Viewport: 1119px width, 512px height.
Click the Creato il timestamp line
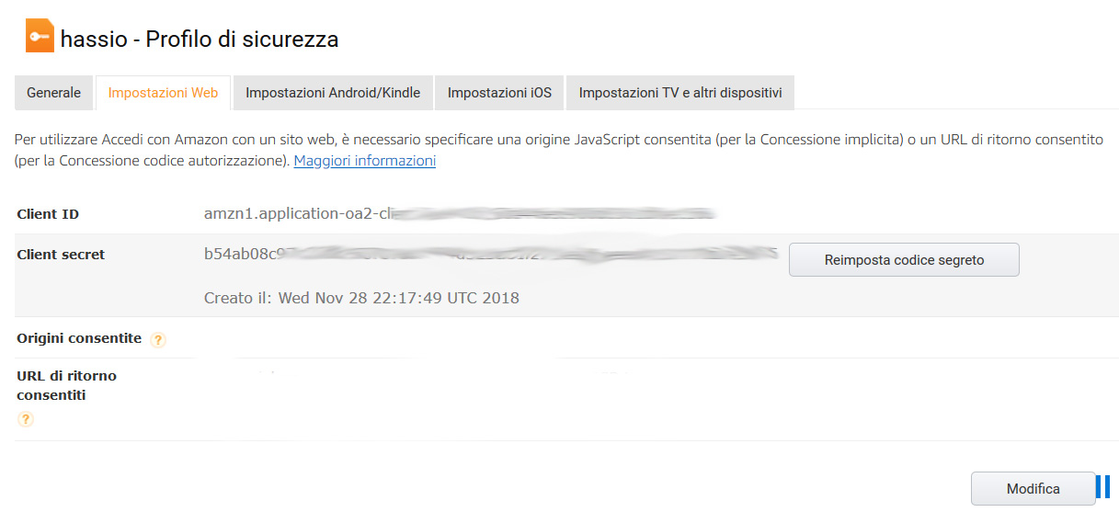pyautogui.click(x=361, y=298)
